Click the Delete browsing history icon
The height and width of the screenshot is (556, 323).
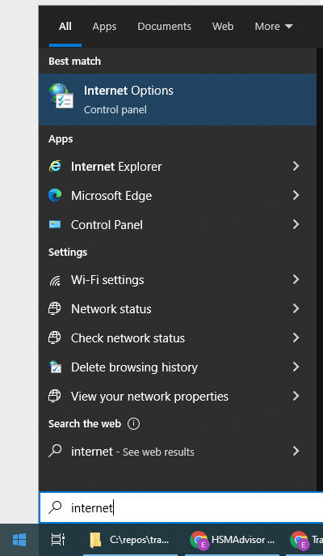[55, 367]
